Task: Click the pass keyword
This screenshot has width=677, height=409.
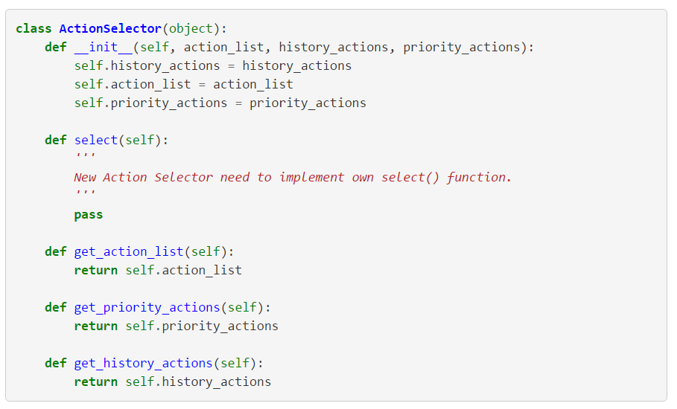Action: coord(89,215)
